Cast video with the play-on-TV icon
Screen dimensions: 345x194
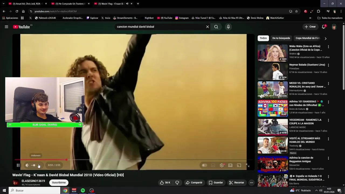239,165
